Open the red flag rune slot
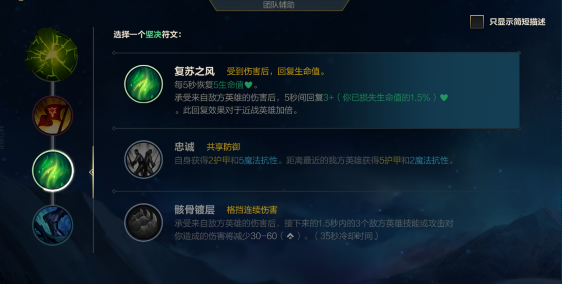Image resolution: width=562 pixels, height=284 pixels. pos(53,116)
